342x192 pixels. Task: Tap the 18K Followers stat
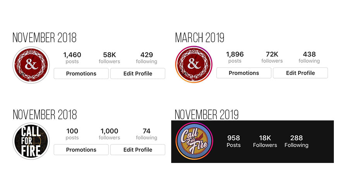pyautogui.click(x=265, y=141)
